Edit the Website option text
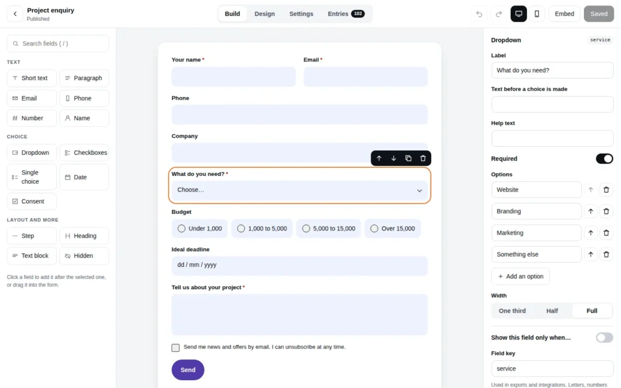 (x=536, y=190)
